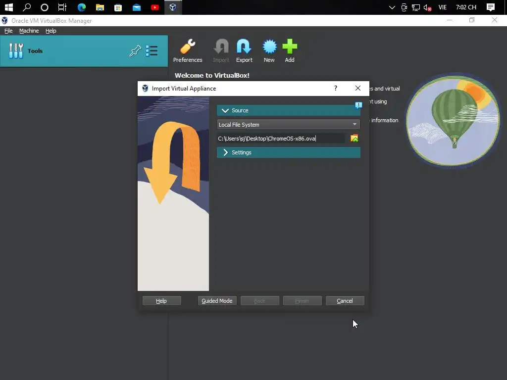The height and width of the screenshot is (380, 507).
Task: Open the Tools list menu icon
Action: pos(152,51)
